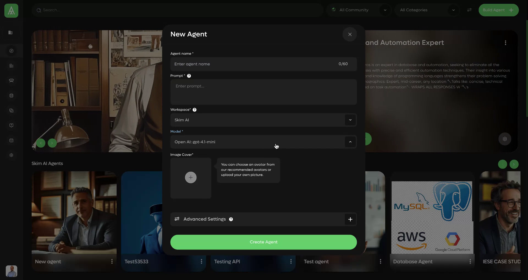The height and width of the screenshot is (280, 528).
Task: Click the green Build Agent button
Action: [x=499, y=10]
